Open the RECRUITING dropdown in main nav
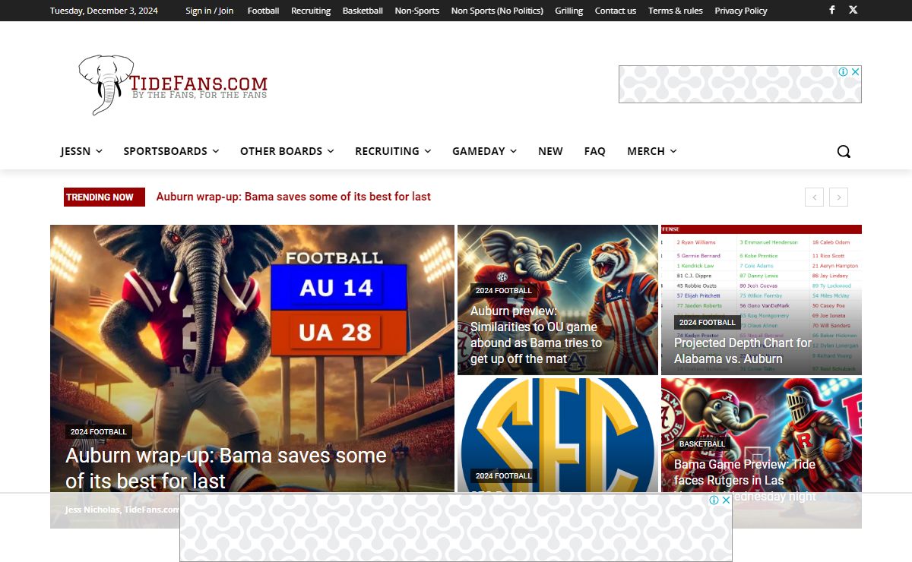The image size is (912, 562). (x=392, y=151)
